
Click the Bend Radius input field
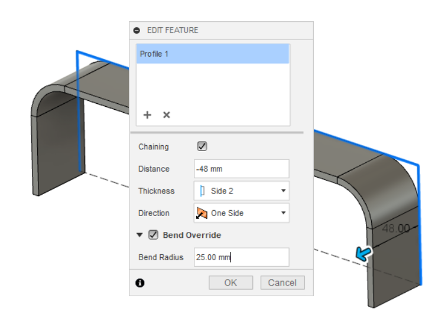241,257
